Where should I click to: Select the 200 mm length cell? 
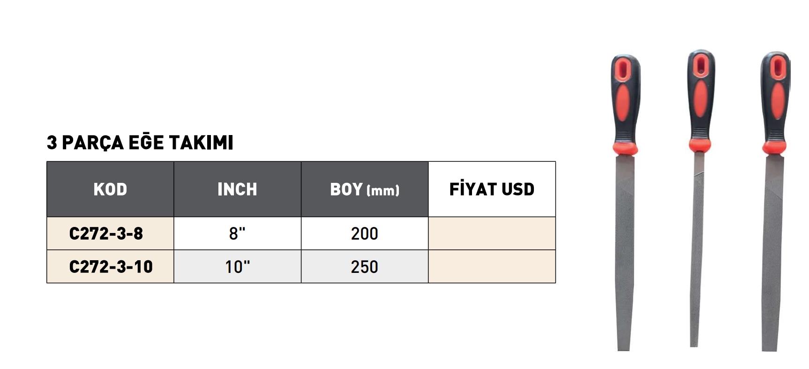(x=364, y=233)
